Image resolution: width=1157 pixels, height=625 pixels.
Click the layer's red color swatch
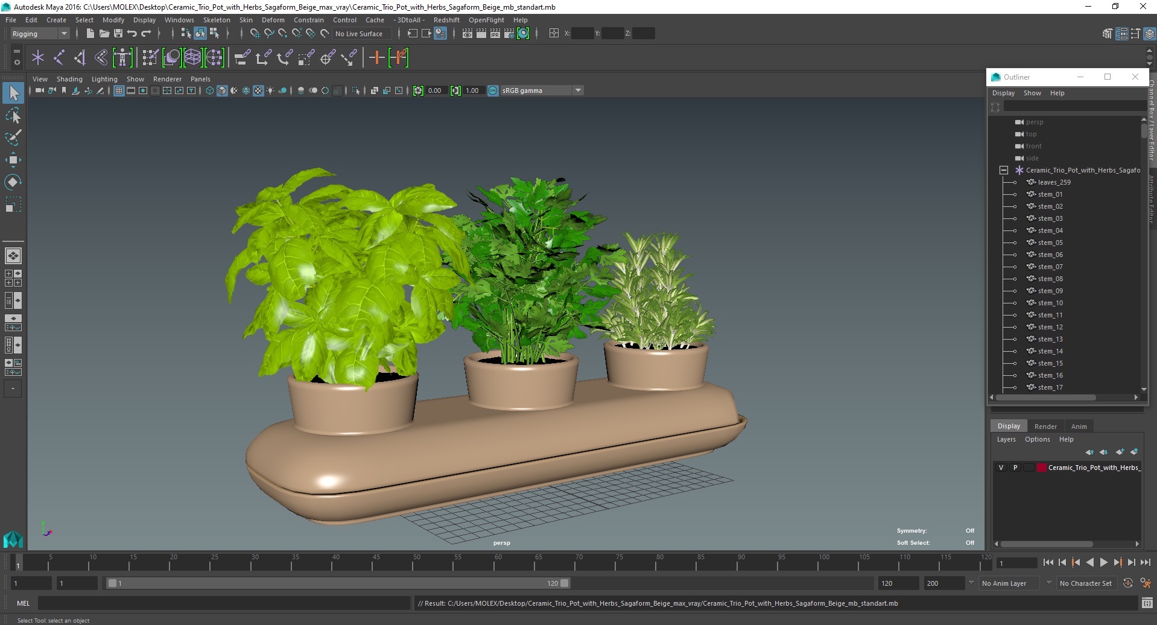(x=1041, y=468)
